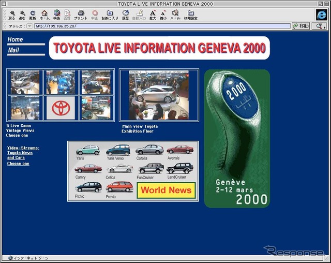The height and width of the screenshot is (263, 331).
Task: Open 初期設定 preferences icon
Action: click(x=191, y=15)
